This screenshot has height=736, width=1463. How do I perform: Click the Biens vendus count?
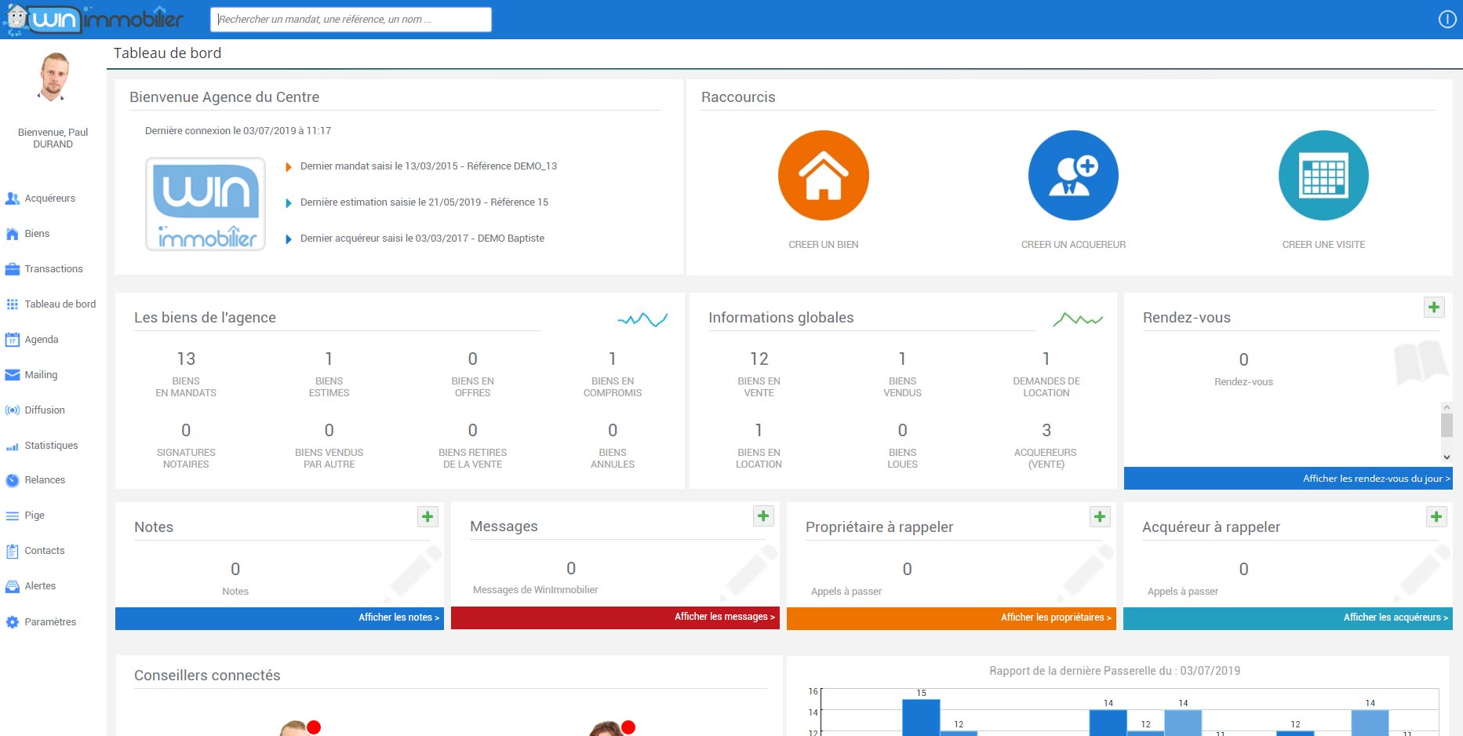click(x=902, y=359)
